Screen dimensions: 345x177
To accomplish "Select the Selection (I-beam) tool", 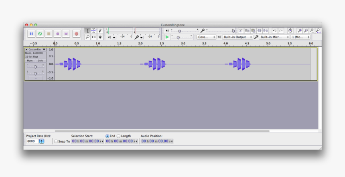I will pyautogui.click(x=87, y=31).
